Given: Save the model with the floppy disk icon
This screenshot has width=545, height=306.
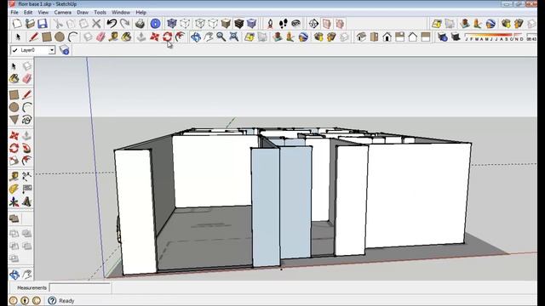Looking at the screenshot, I should (43, 24).
